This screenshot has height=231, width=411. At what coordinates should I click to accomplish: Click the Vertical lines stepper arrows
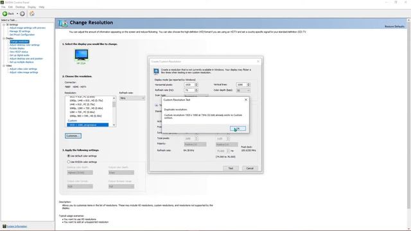pyautogui.click(x=249, y=85)
